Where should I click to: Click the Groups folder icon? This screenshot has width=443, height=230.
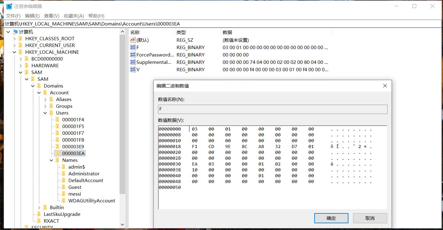pos(51,106)
